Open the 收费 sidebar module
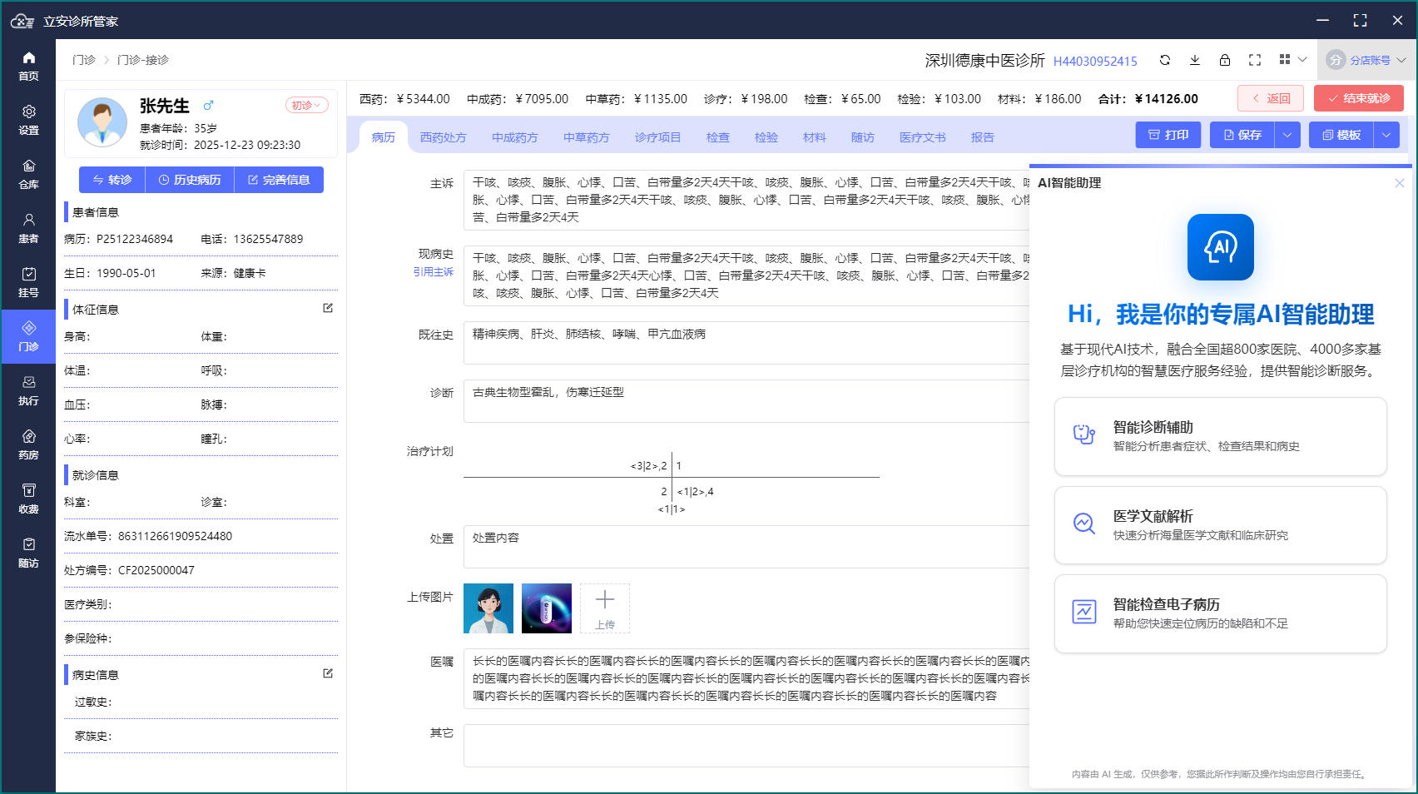The image size is (1418, 794). [x=28, y=499]
